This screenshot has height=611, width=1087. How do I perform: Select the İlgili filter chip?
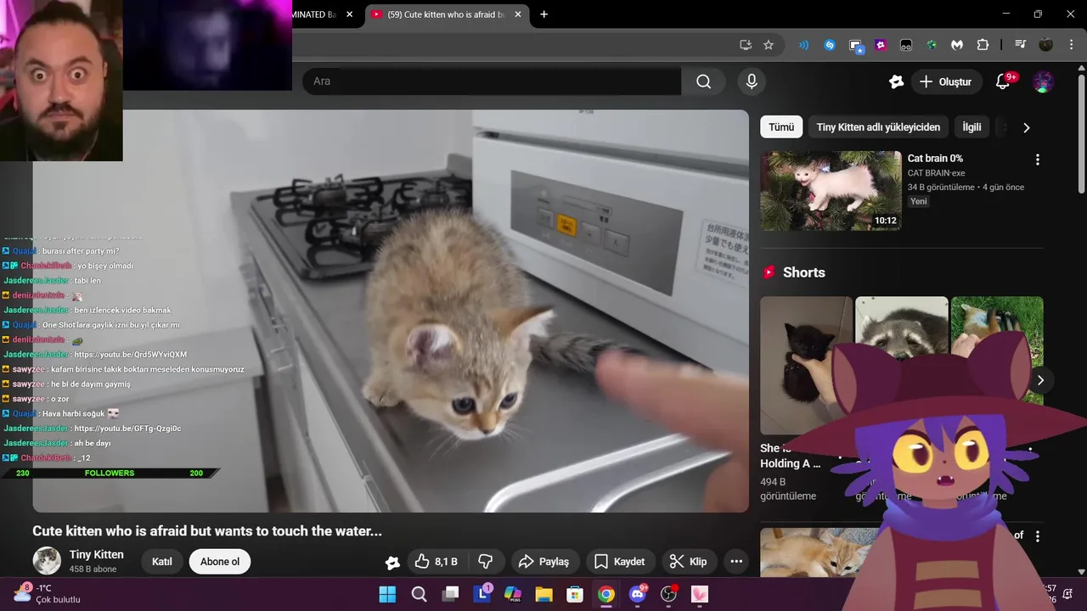point(972,127)
